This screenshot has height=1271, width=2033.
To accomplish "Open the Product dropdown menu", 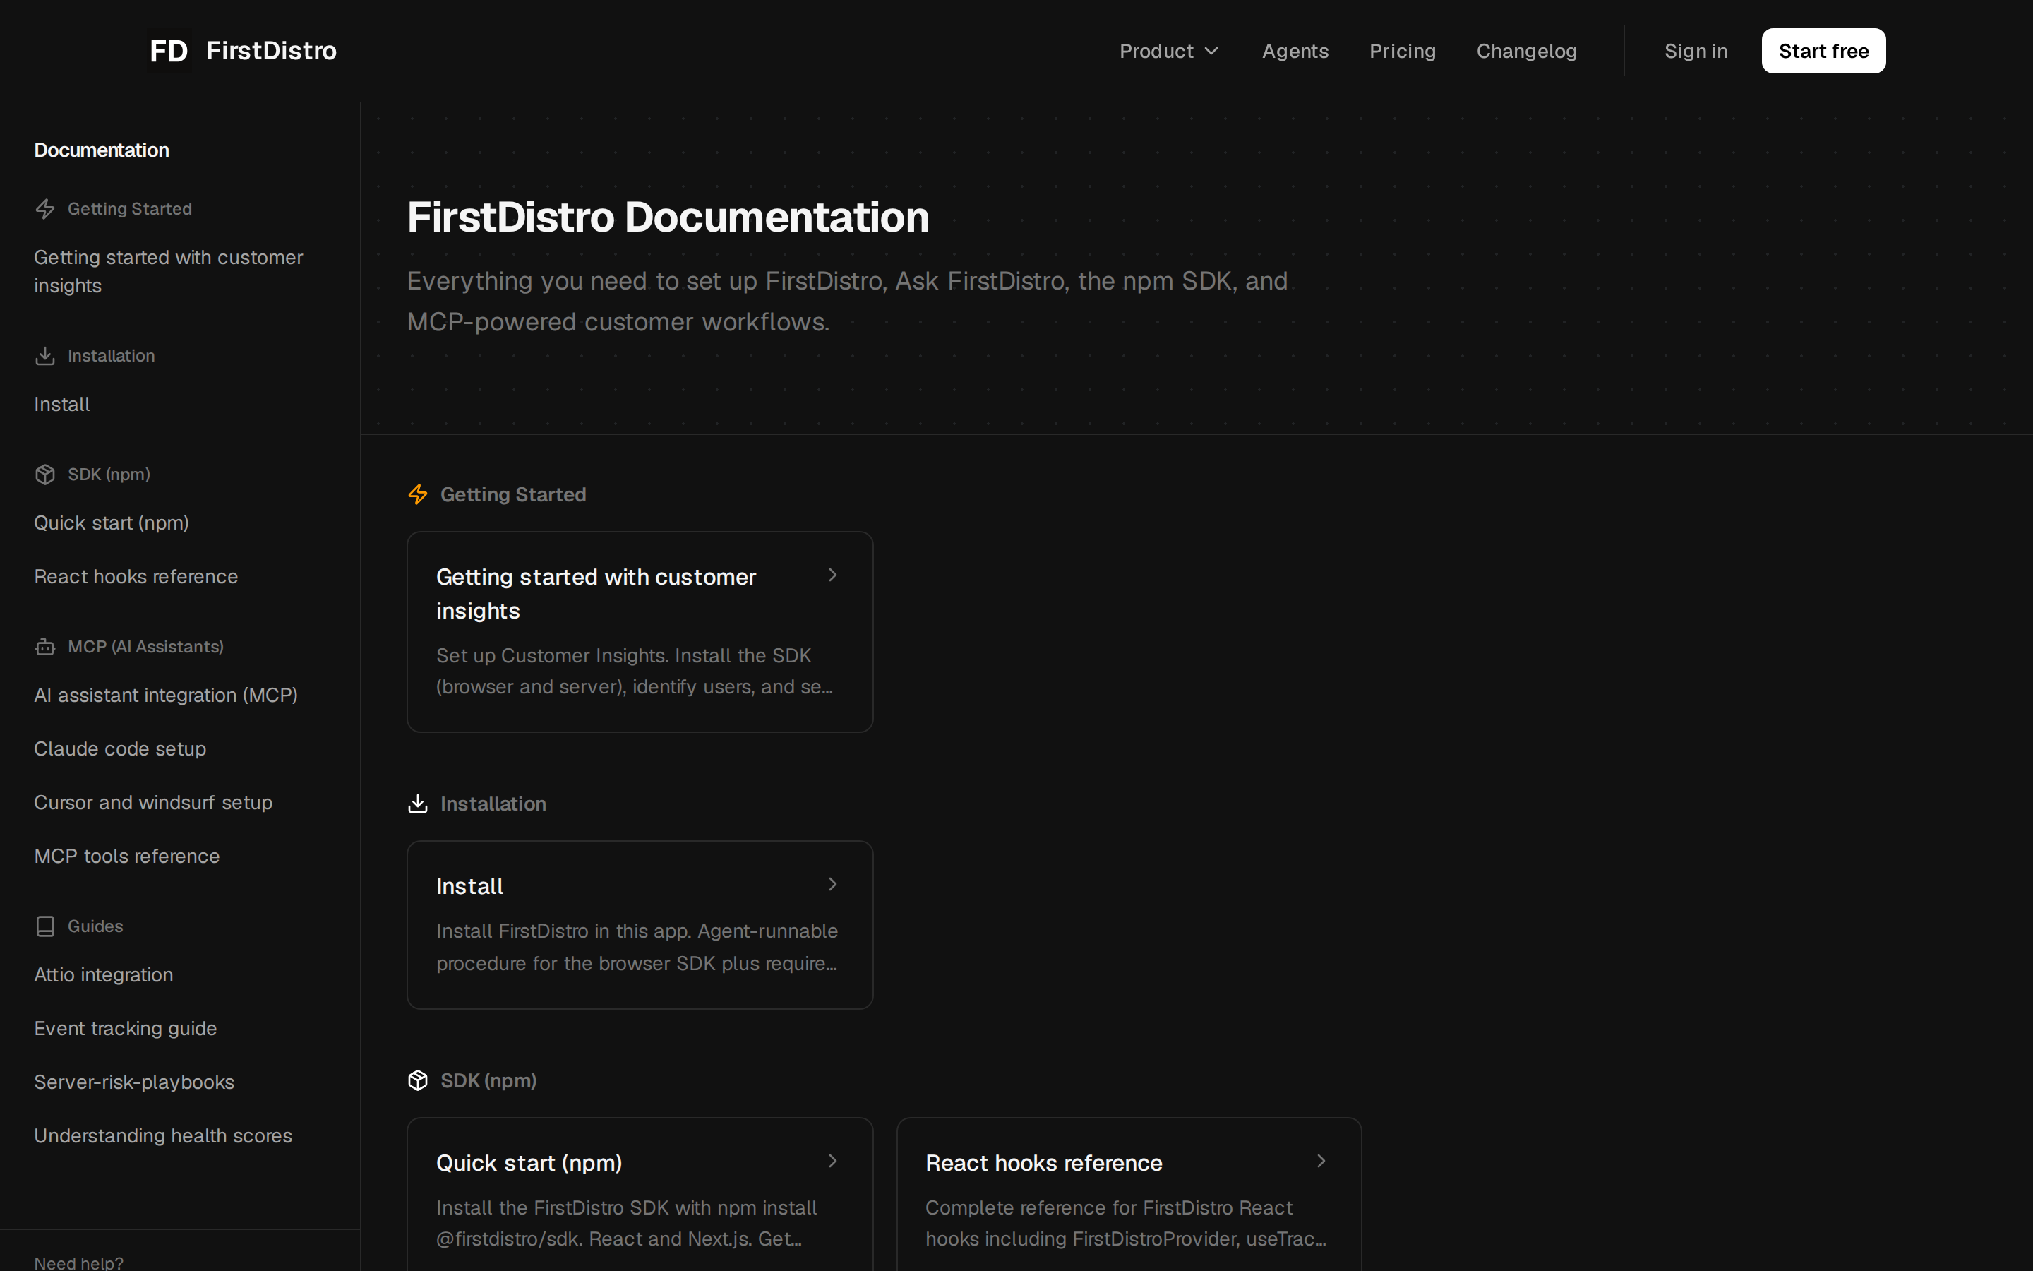I will 1168,52.
